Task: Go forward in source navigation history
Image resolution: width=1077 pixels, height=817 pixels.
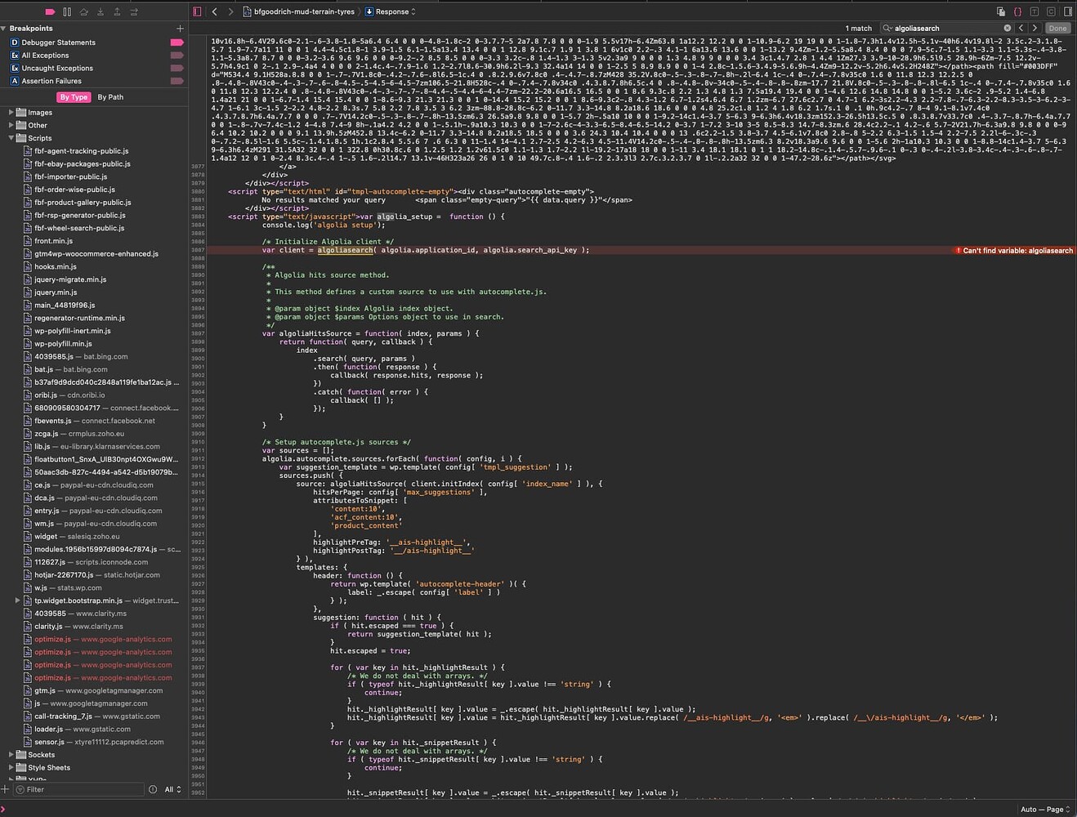Action: [x=231, y=11]
